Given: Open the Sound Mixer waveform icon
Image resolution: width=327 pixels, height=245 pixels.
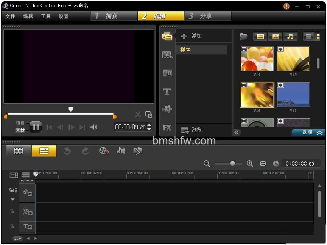Looking at the screenshot, I should (121, 151).
